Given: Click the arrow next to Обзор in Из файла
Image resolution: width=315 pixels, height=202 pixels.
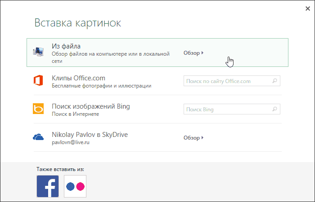Looking at the screenshot, I should tap(203, 53).
